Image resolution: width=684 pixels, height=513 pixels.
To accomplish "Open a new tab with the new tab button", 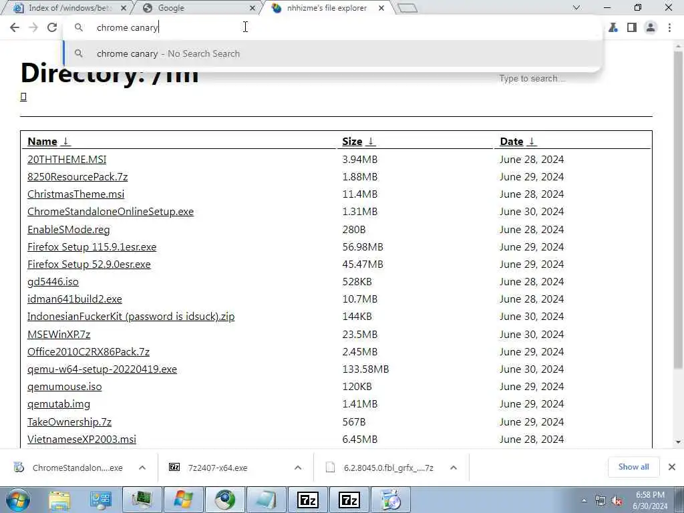I will [407, 8].
